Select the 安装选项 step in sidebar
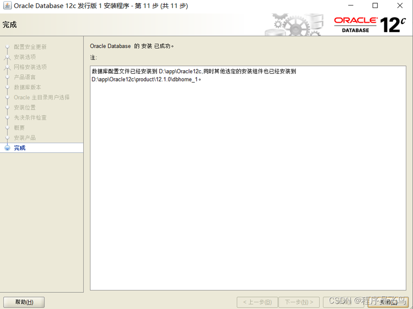The image size is (413, 309). tap(25, 57)
